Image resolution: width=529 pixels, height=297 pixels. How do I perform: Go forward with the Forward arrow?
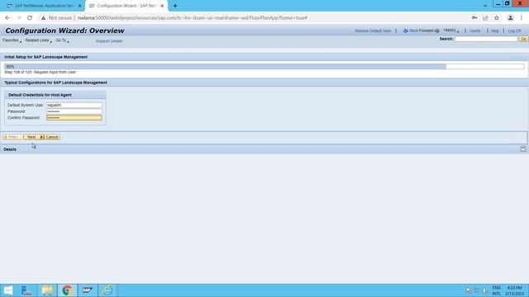(429, 31)
